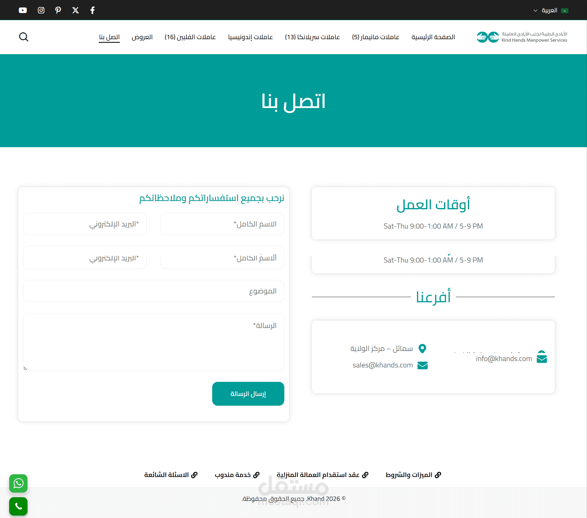The height and width of the screenshot is (518, 587).
Task: Open the العروض menu item
Action: point(142,37)
